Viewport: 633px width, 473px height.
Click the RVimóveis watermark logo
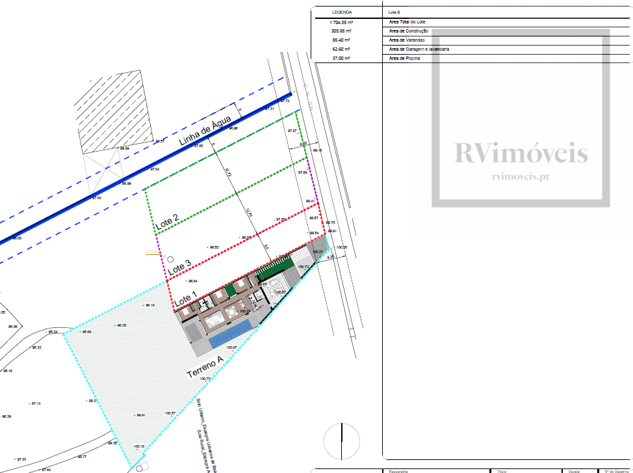[x=521, y=154]
